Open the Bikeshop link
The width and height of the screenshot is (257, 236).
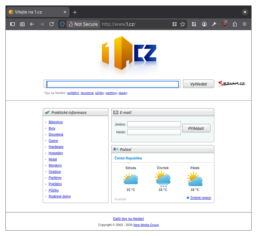tap(56, 122)
